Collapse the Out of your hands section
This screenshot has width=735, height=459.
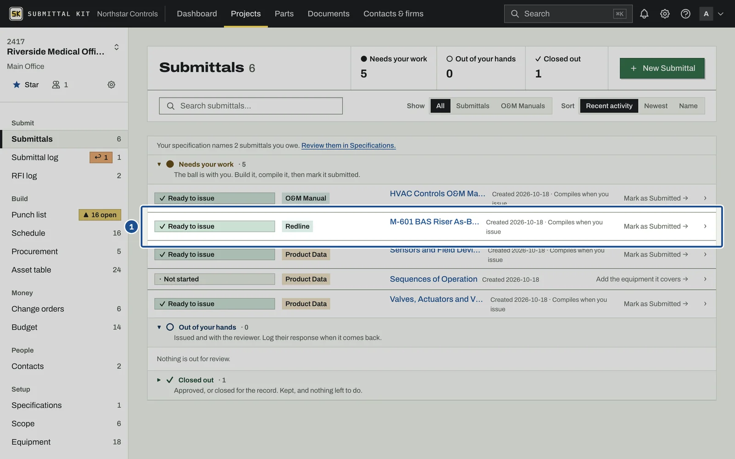point(159,327)
